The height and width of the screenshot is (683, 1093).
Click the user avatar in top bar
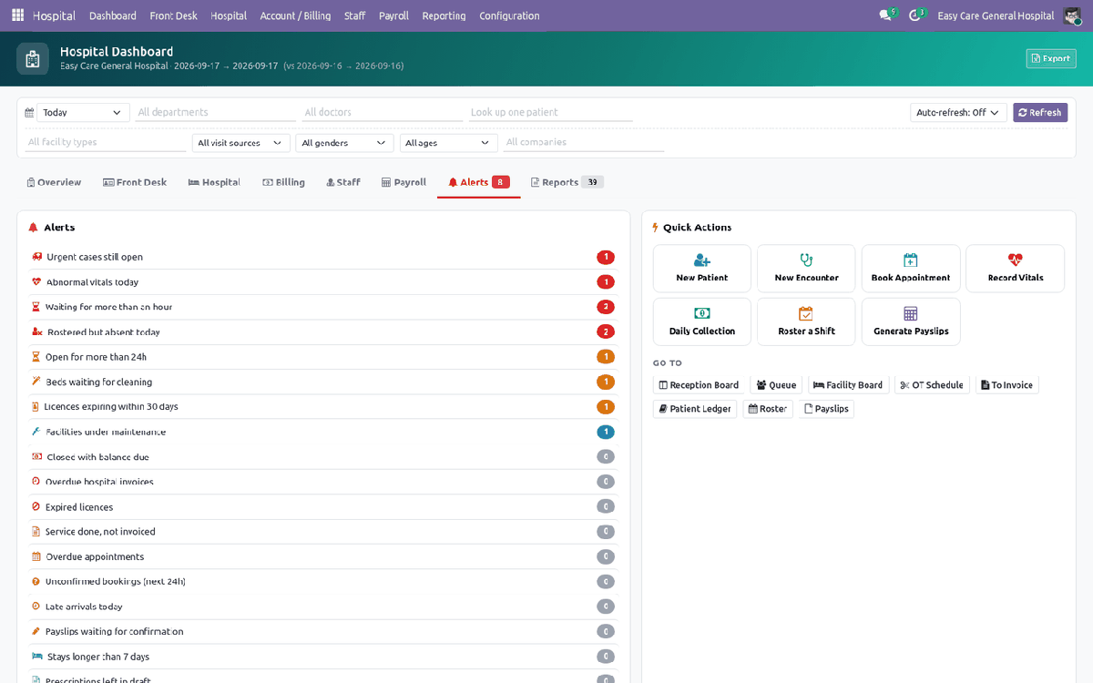tap(1072, 15)
